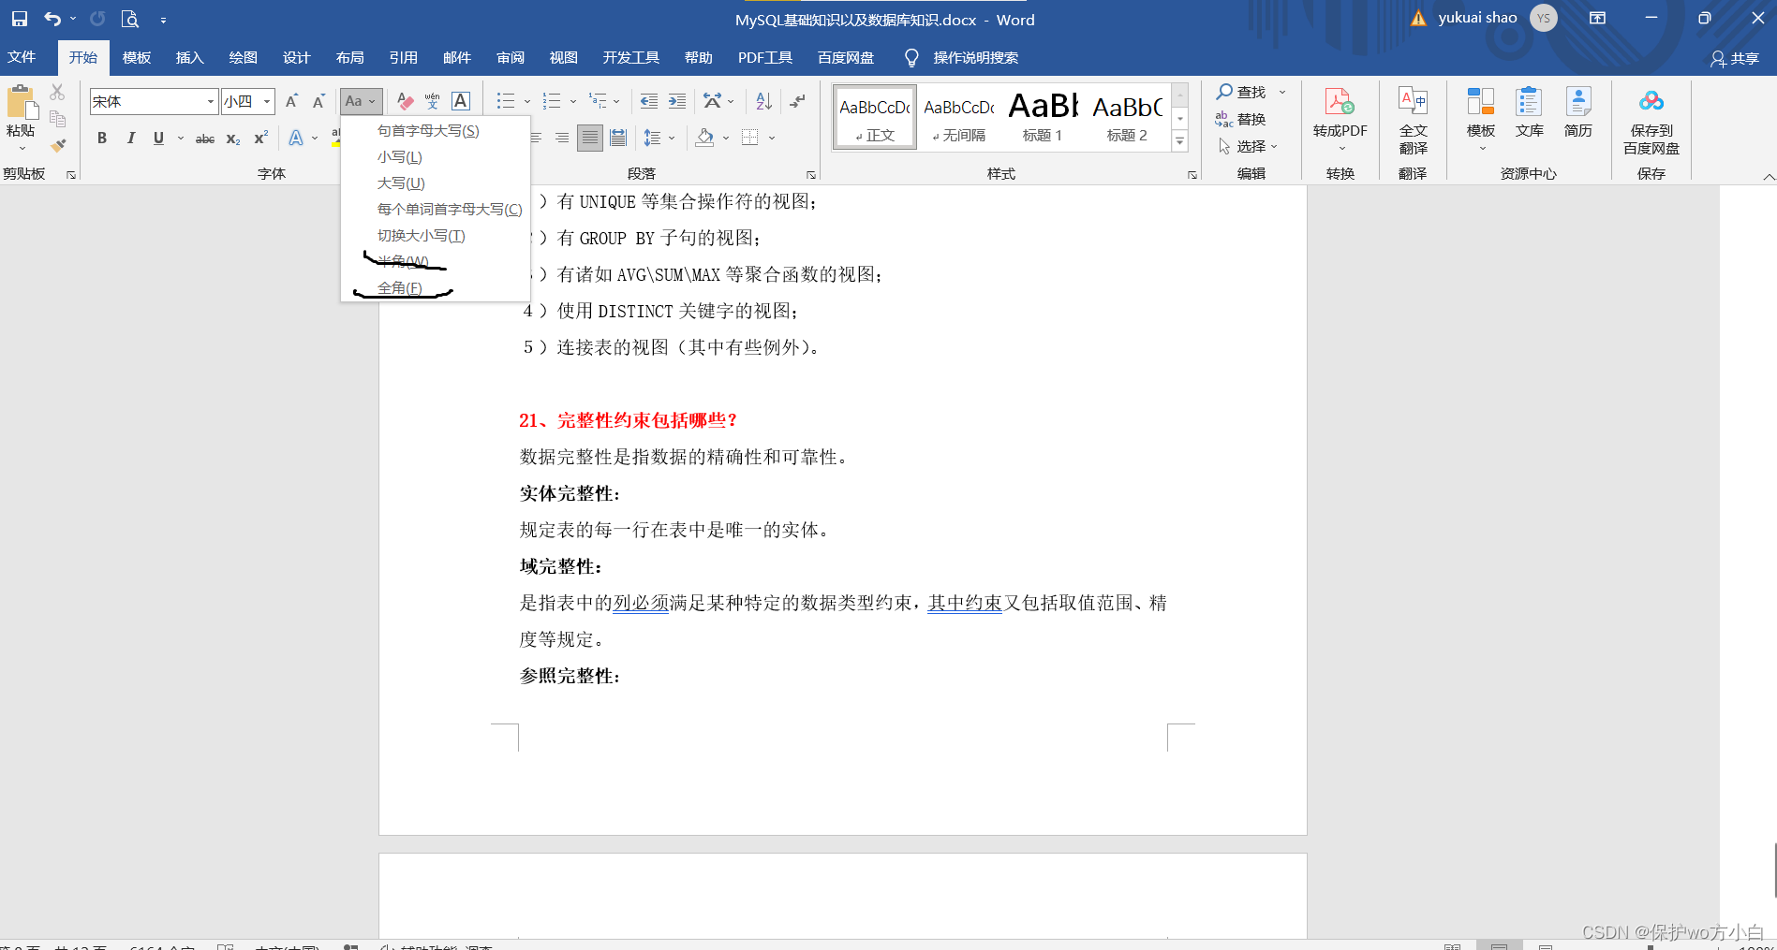Click the Copy icon in clipboard group
Viewport: 1777px width, 950px height.
(58, 119)
